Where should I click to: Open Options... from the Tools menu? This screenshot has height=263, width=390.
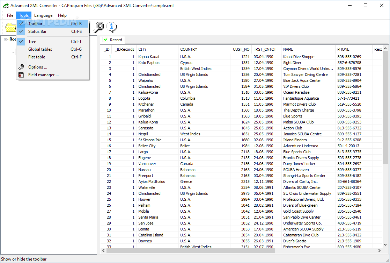click(x=52, y=67)
